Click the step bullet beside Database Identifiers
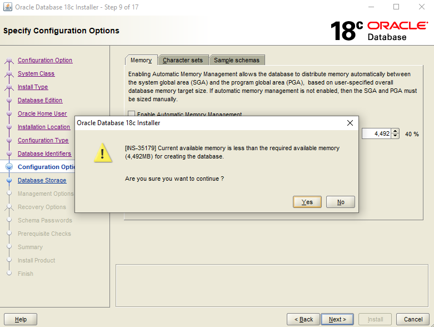434x327 pixels. 9,153
